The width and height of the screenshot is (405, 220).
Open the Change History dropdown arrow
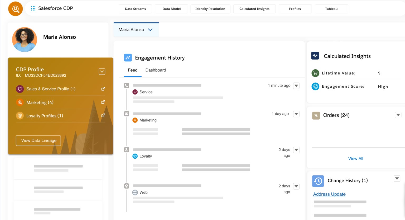point(397,178)
